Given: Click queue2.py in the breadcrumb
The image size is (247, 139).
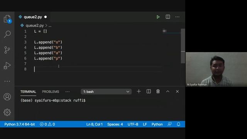Looking at the screenshot, I should click(x=35, y=25).
